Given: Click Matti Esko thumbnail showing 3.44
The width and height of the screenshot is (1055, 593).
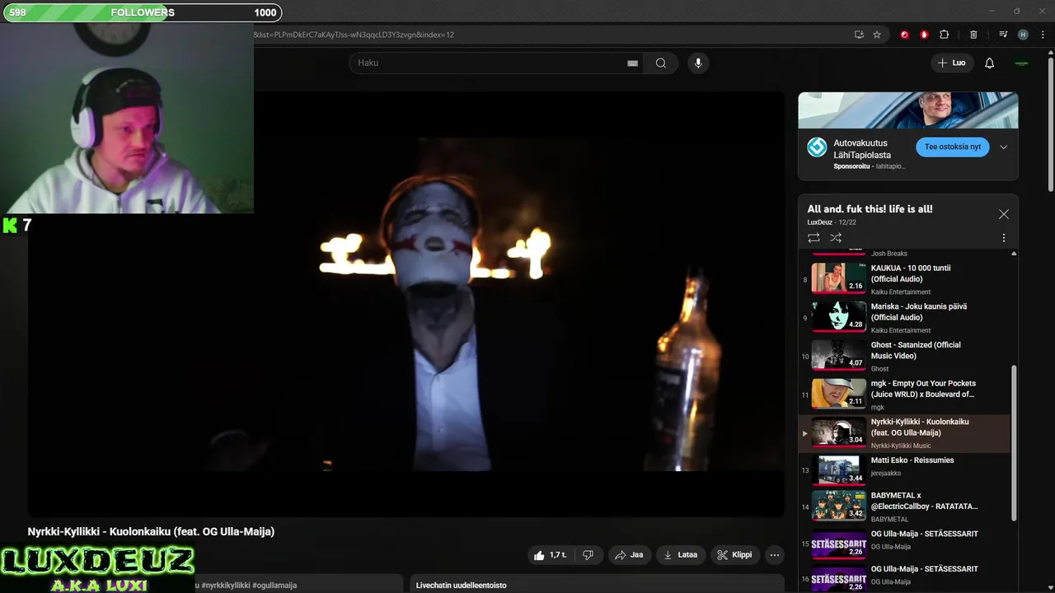Looking at the screenshot, I should [x=838, y=469].
